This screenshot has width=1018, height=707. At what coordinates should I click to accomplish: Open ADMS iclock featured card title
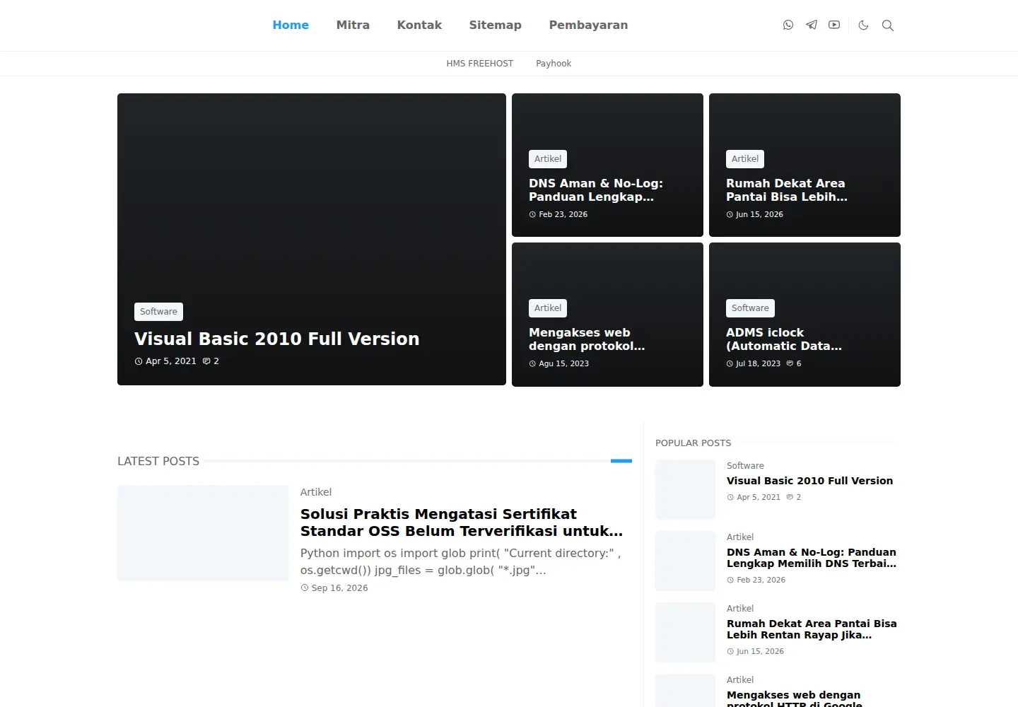point(784,339)
